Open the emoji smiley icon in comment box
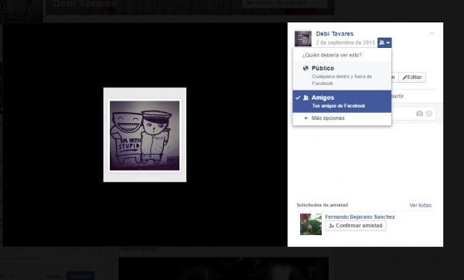 pyautogui.click(x=429, y=114)
